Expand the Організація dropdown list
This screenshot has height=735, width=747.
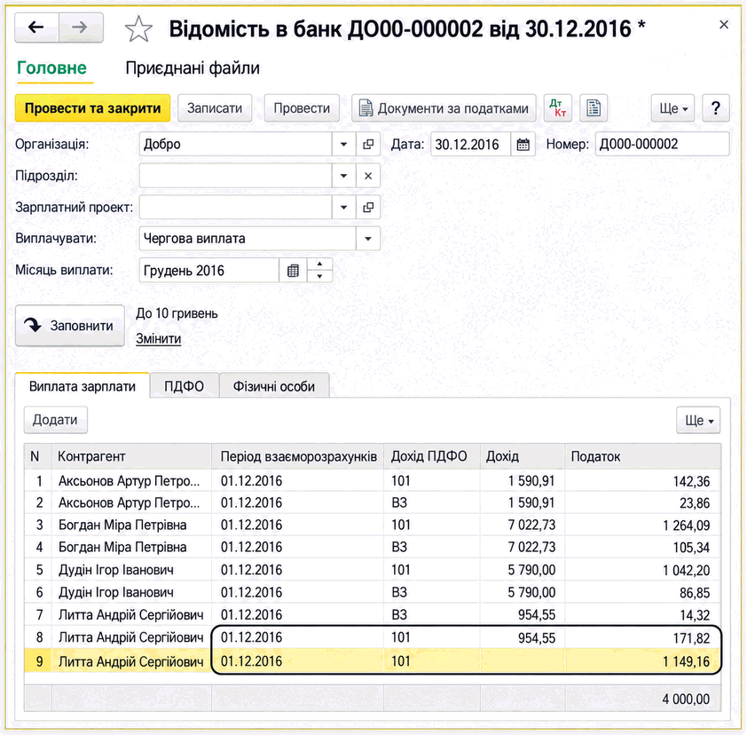click(343, 144)
